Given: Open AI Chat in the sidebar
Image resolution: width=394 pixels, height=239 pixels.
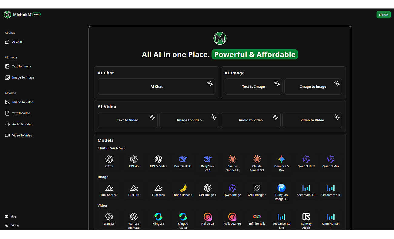Looking at the screenshot, I should coord(17,42).
